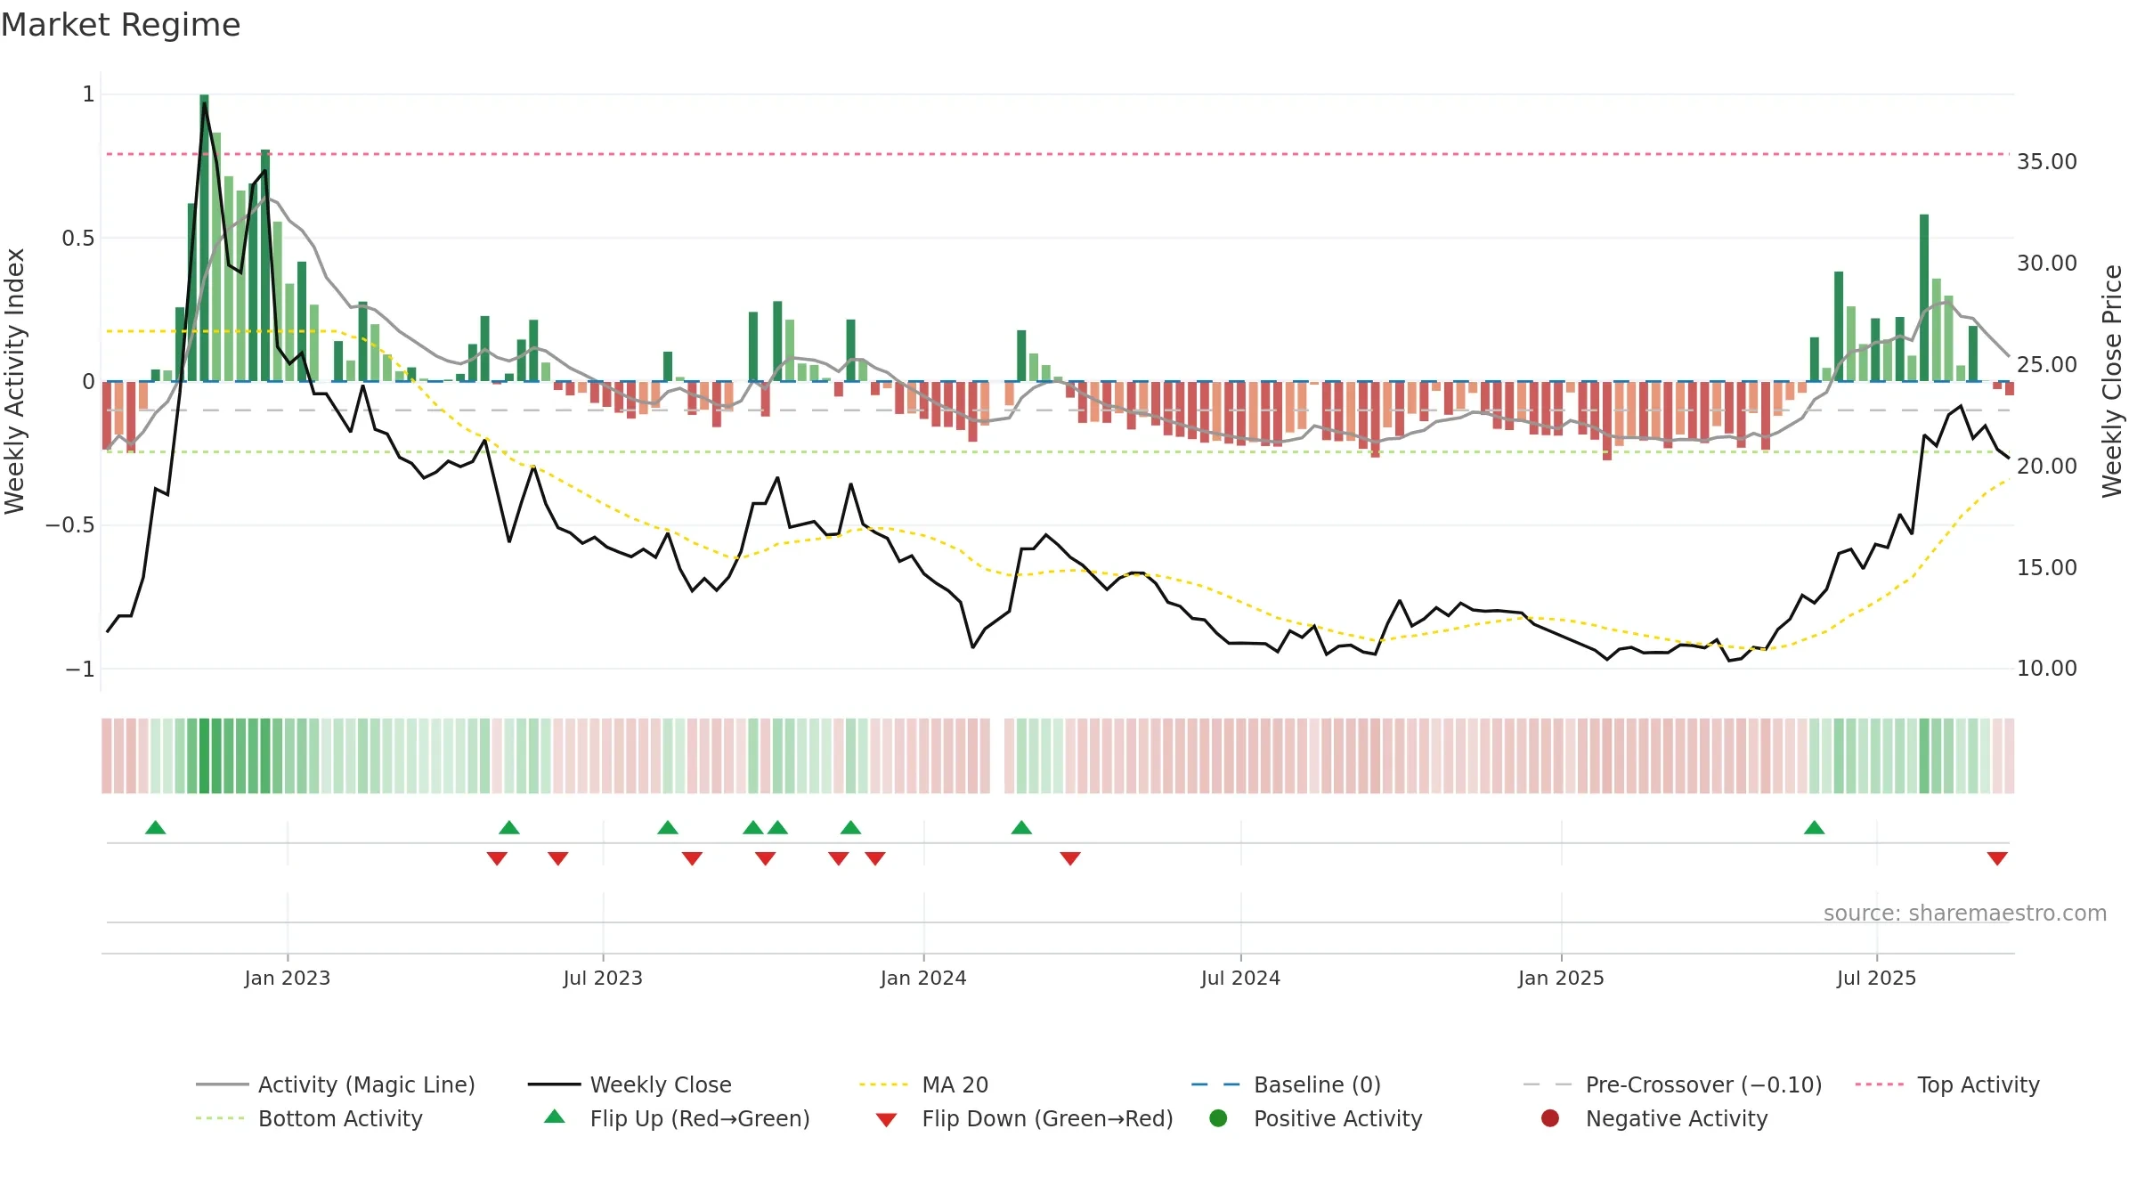
Task: Click the 15.00 price axis label
Action: pos(2047,568)
